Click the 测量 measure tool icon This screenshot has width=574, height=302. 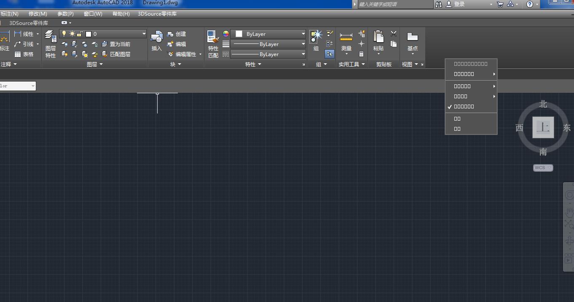(346, 42)
